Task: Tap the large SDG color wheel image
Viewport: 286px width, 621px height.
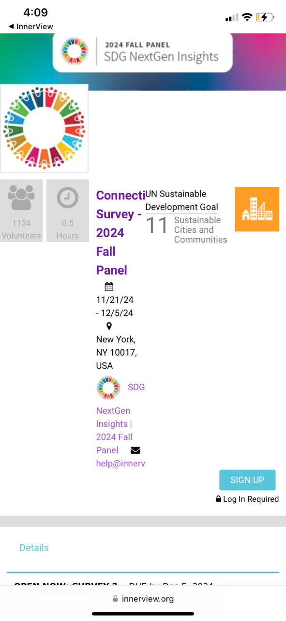Action: click(44, 128)
